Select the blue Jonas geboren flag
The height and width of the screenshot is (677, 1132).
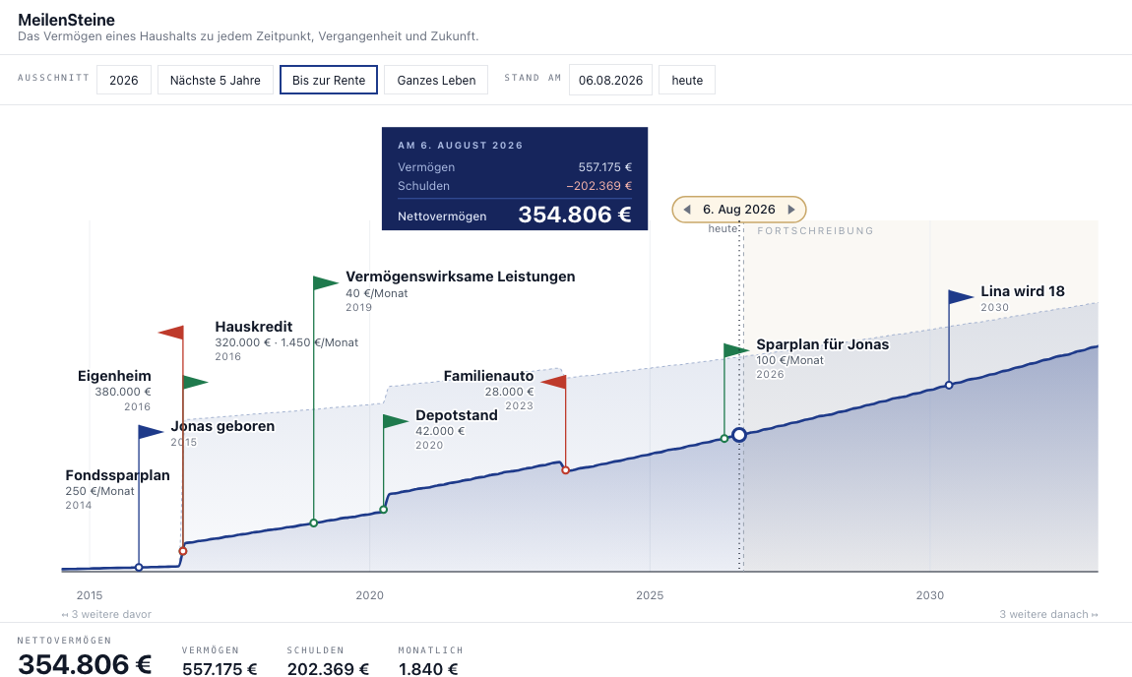[151, 432]
